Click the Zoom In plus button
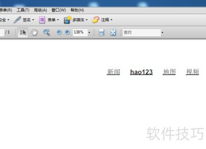This screenshot has height=149, width=206. pos(67,32)
